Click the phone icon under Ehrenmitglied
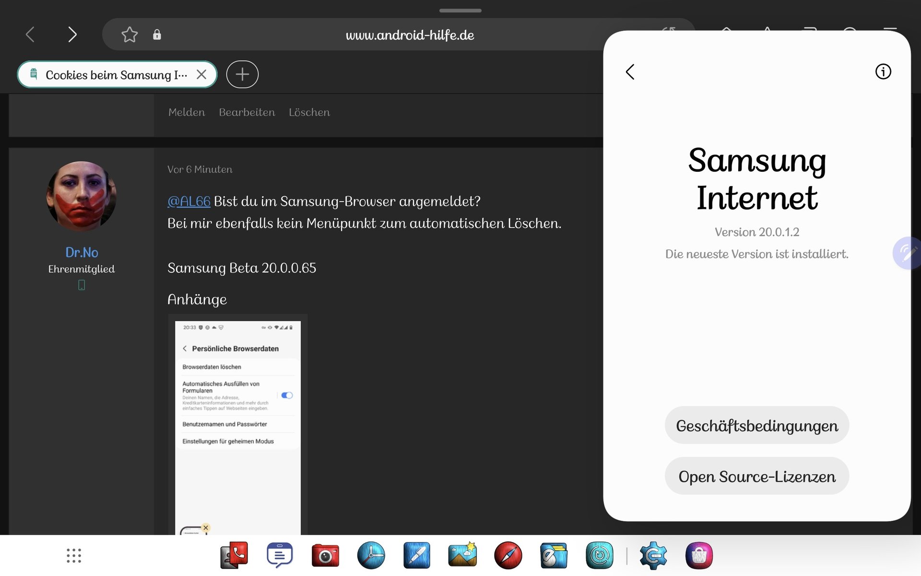 [x=82, y=285]
